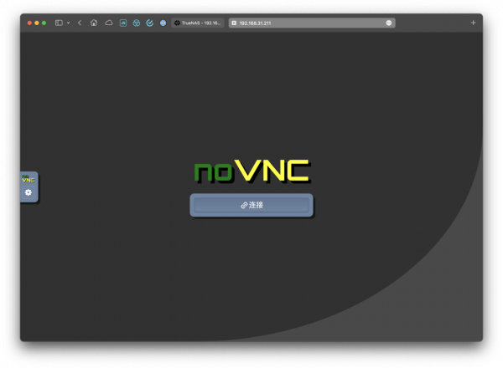Expand the sidebar tab group dropdown
This screenshot has width=503, height=368.
coord(68,23)
